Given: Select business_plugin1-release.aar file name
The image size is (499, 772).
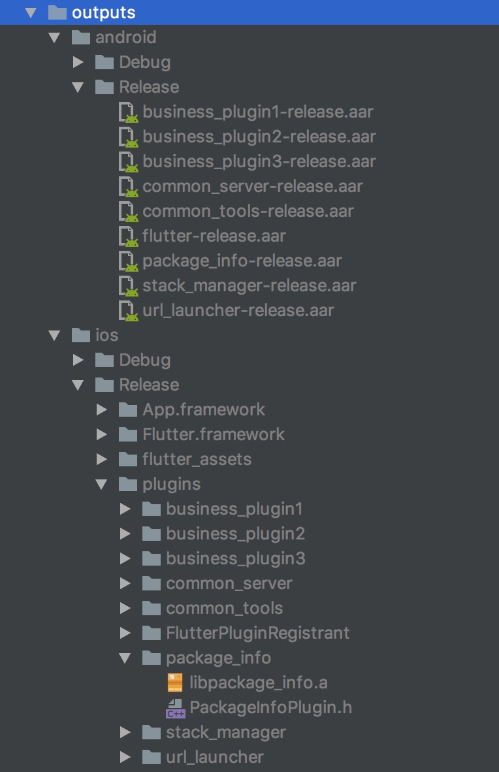Looking at the screenshot, I should 258,112.
